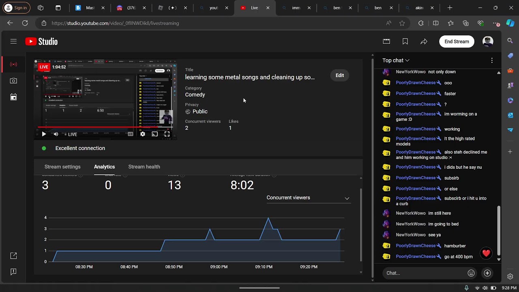The height and width of the screenshot is (292, 519).
Task: Click play in the video preview
Action: pyautogui.click(x=44, y=134)
